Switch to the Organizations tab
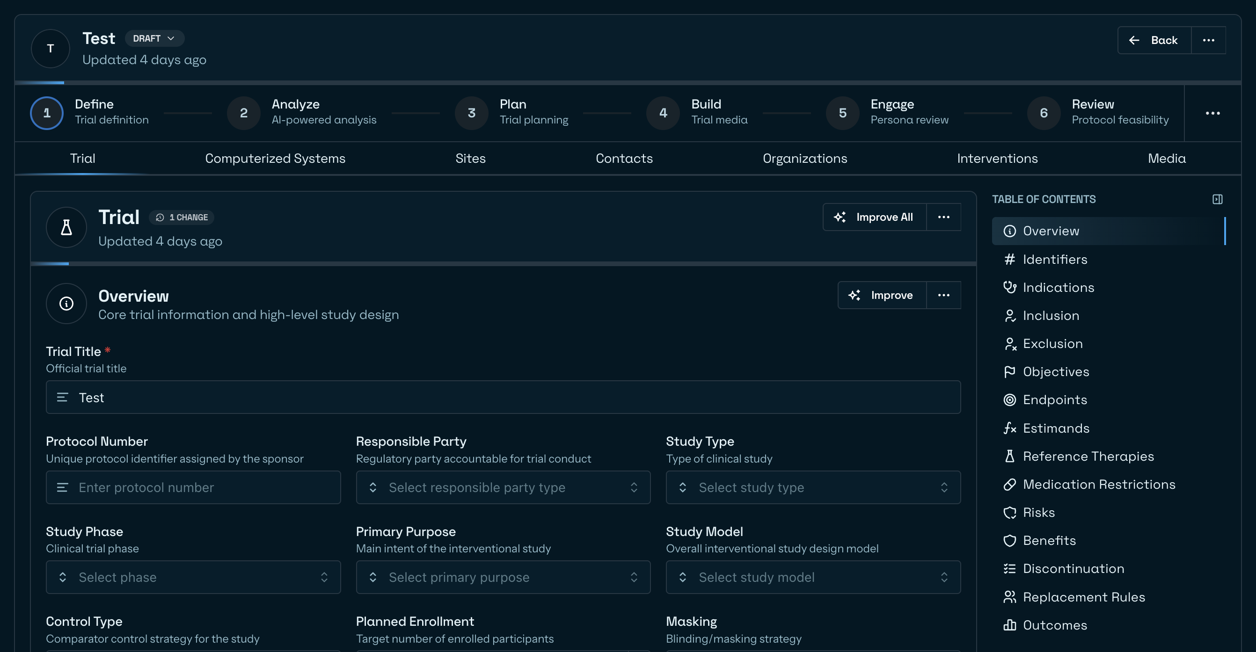The width and height of the screenshot is (1256, 652). pyautogui.click(x=804, y=159)
